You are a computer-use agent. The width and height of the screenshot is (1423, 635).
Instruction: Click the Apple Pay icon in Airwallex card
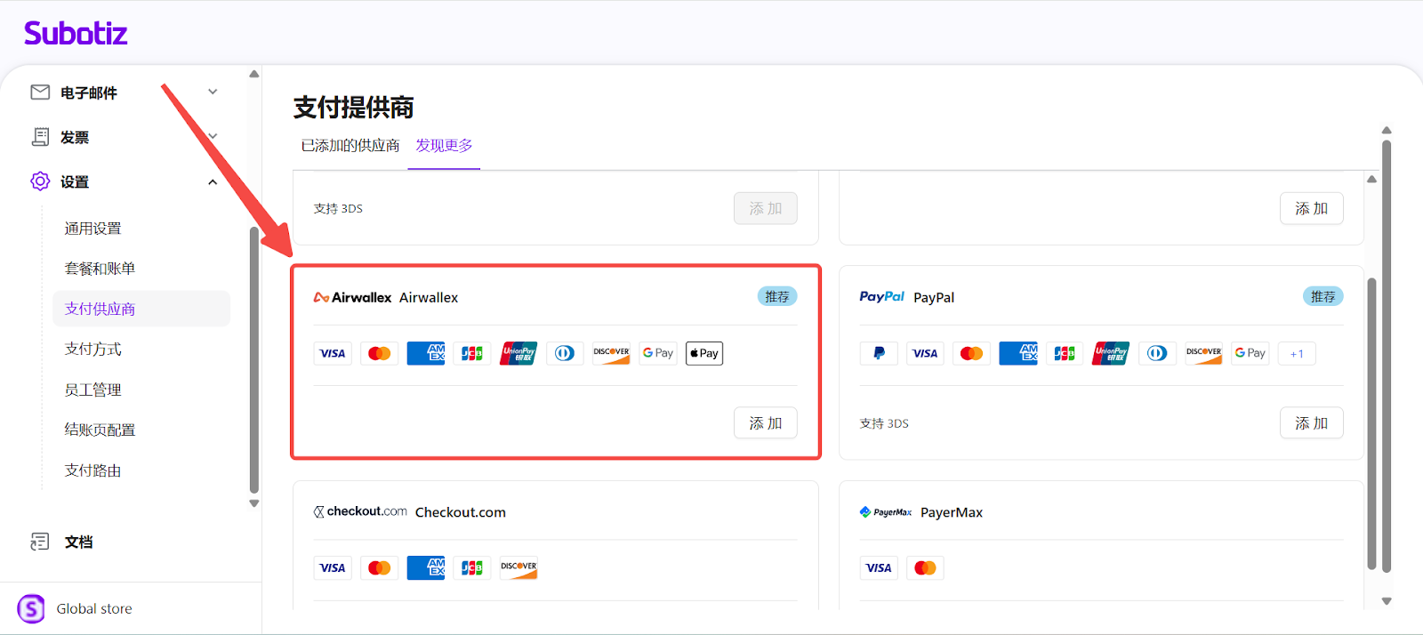tap(703, 353)
